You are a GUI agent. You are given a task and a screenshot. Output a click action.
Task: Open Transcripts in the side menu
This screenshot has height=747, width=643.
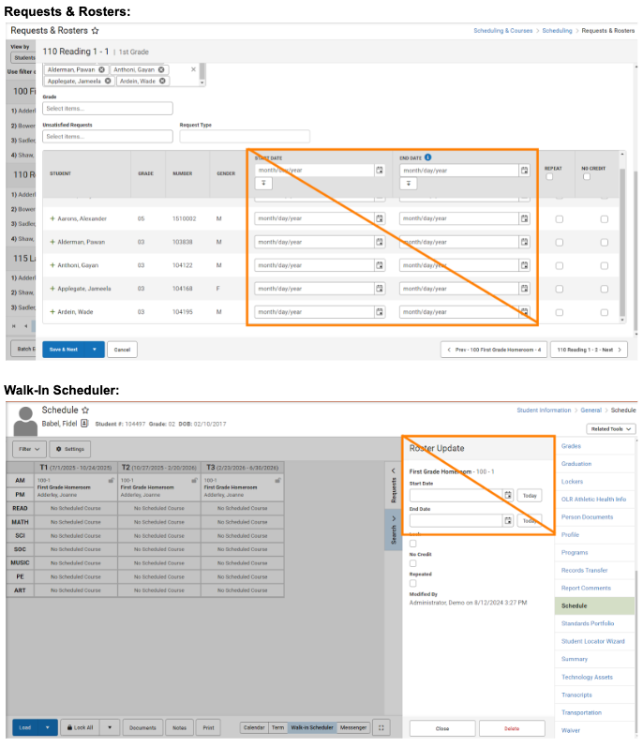576,695
